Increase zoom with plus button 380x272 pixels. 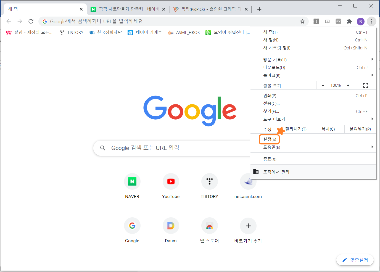pyautogui.click(x=348, y=85)
